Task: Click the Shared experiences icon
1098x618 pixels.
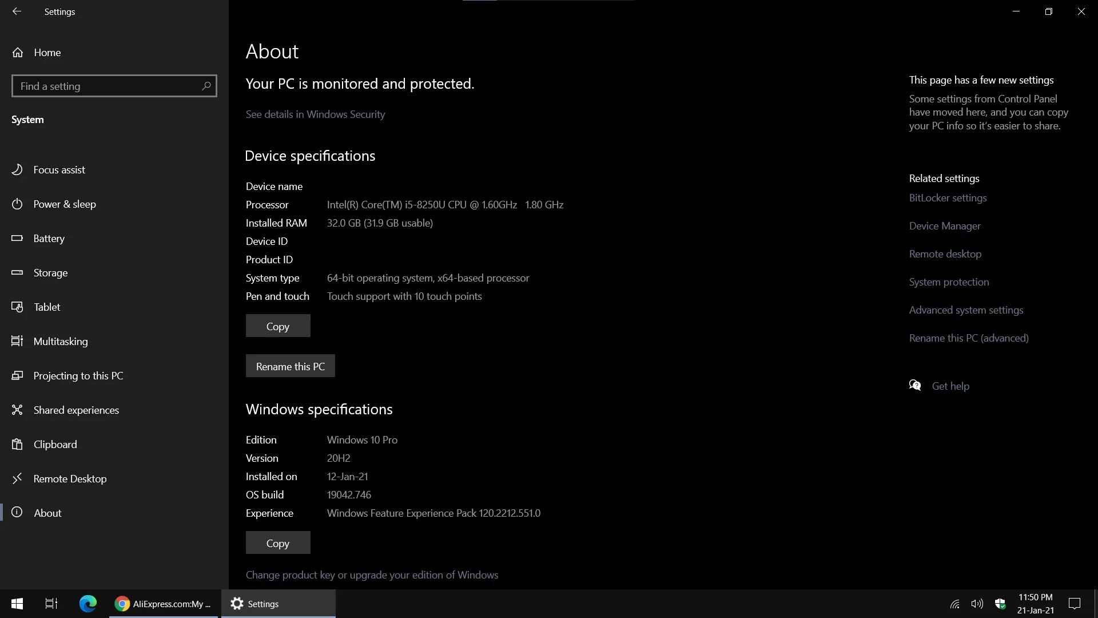Action: tap(17, 410)
